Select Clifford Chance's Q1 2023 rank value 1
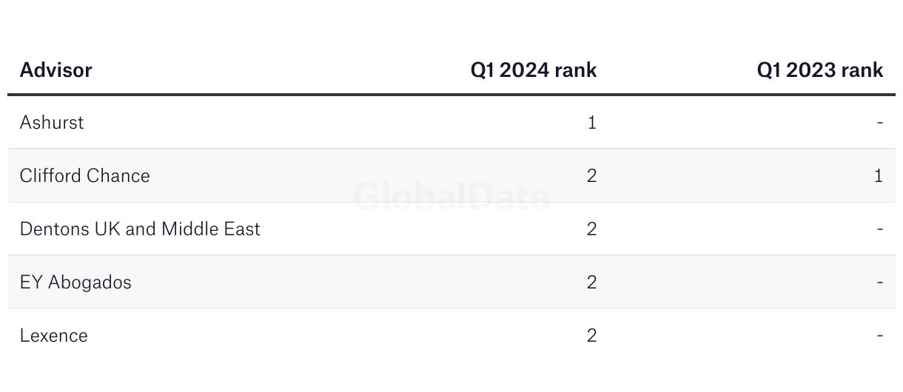Image resolution: width=903 pixels, height=392 pixels. point(879,175)
